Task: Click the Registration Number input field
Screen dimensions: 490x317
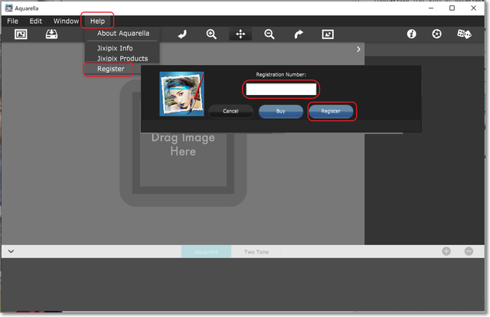Action: coord(280,90)
